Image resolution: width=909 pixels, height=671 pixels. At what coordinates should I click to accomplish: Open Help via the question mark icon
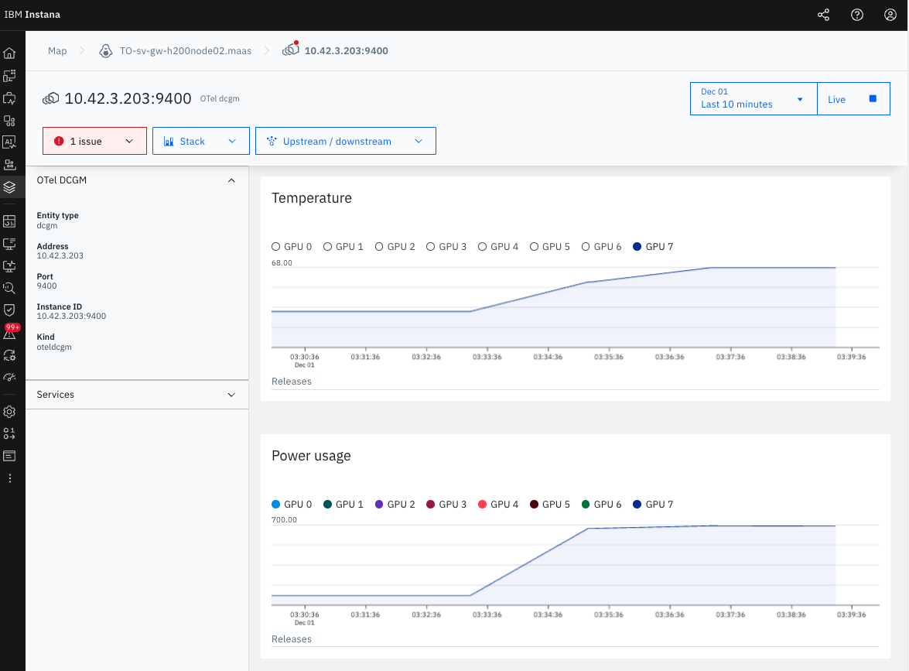(856, 14)
